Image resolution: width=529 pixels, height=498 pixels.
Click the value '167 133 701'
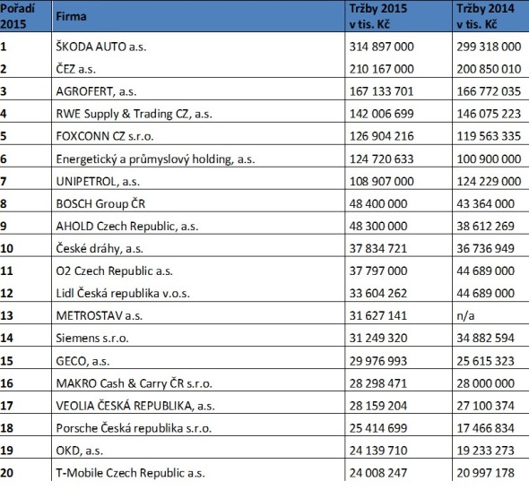pyautogui.click(x=382, y=91)
